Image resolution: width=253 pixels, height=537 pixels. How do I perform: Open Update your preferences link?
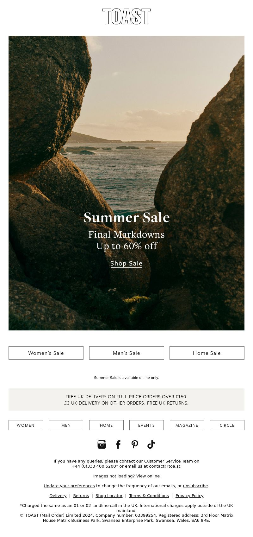coord(69,486)
